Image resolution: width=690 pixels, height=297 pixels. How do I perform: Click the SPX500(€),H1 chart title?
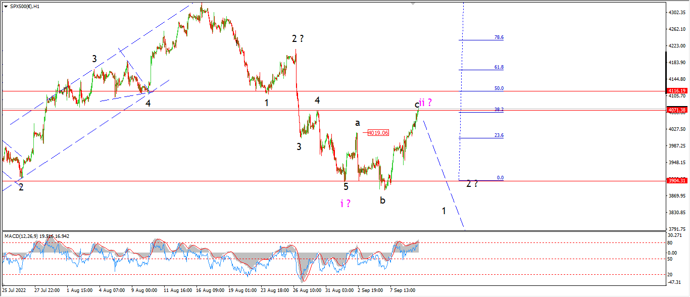tap(25, 7)
